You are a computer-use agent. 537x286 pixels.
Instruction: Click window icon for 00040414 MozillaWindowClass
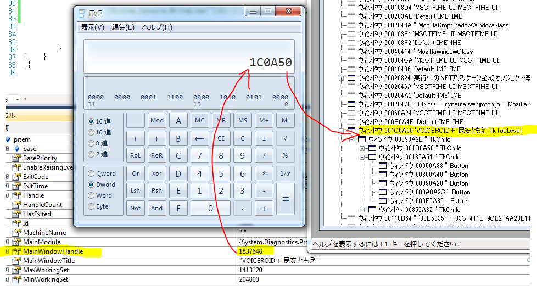(x=351, y=52)
